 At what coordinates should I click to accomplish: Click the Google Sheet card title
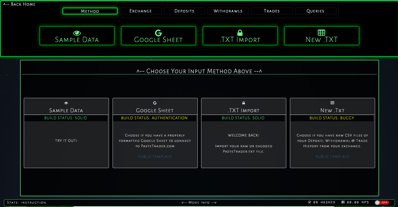coord(155,111)
